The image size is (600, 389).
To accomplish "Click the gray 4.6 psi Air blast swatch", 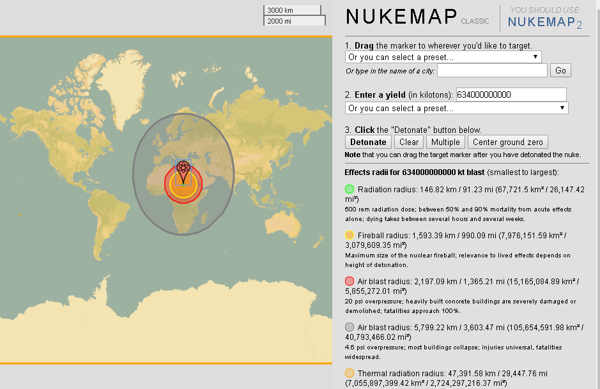I will pos(350,327).
